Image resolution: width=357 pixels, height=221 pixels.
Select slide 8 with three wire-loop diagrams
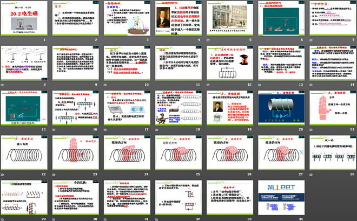[x=24, y=63]
